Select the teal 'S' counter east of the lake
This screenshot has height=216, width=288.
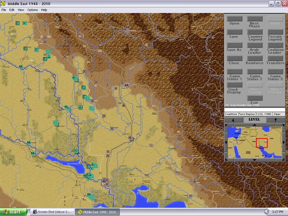[91, 168]
